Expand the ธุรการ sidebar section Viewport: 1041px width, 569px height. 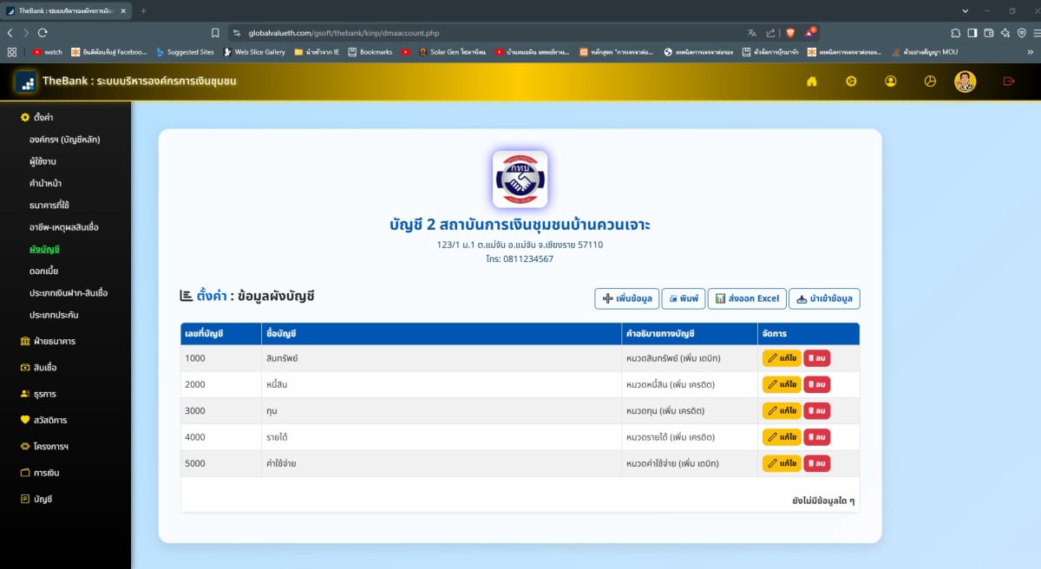(38, 394)
